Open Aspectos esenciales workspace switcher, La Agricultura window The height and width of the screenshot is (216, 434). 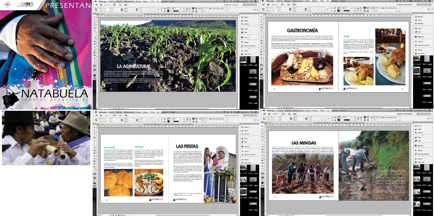(232, 5)
